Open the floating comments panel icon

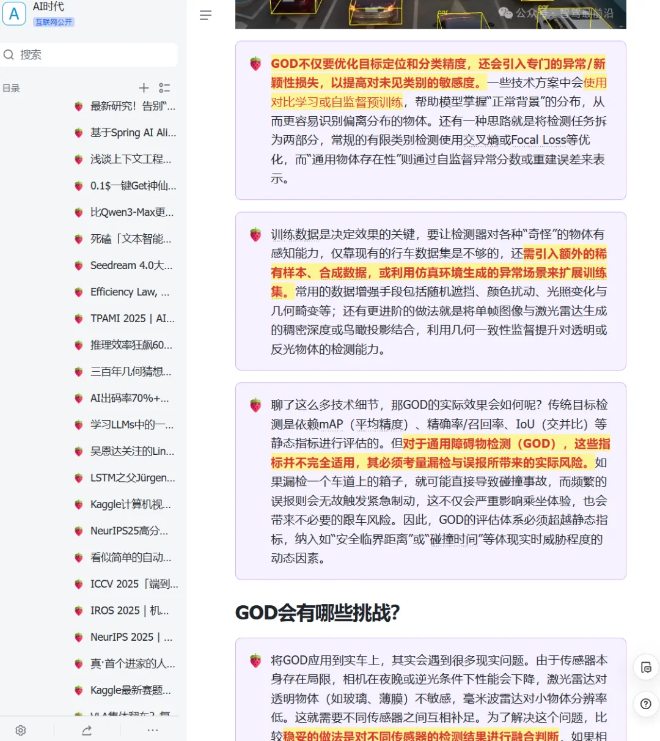645,668
